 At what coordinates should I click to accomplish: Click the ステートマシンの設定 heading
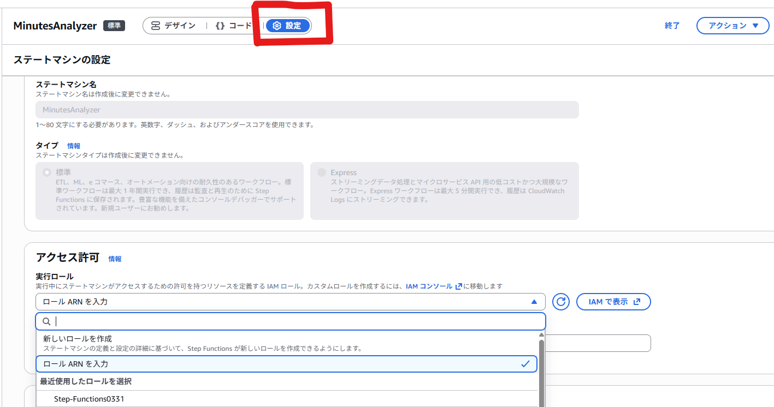[62, 60]
